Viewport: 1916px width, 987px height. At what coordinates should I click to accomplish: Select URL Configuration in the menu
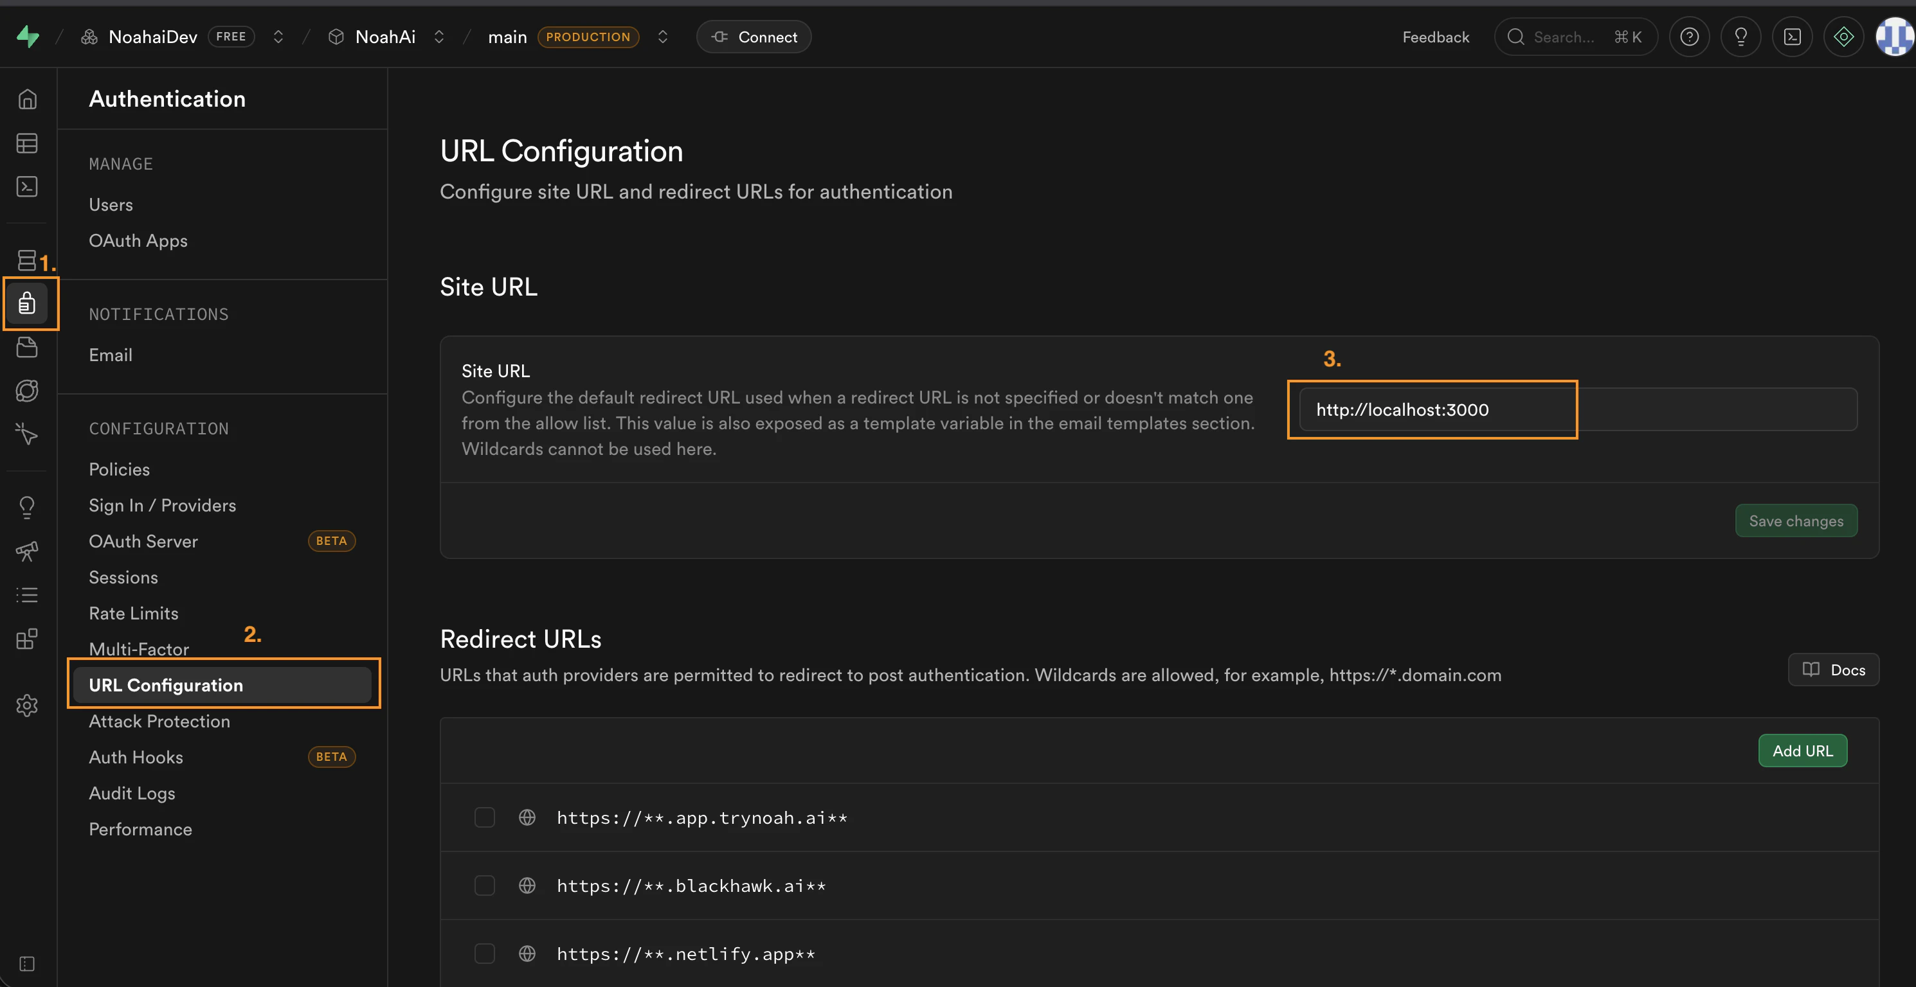[166, 684]
